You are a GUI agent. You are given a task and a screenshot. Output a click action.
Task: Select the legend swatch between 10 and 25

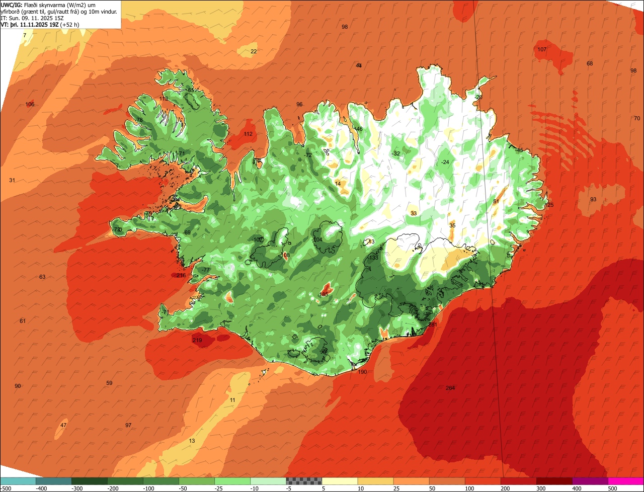[x=375, y=481]
